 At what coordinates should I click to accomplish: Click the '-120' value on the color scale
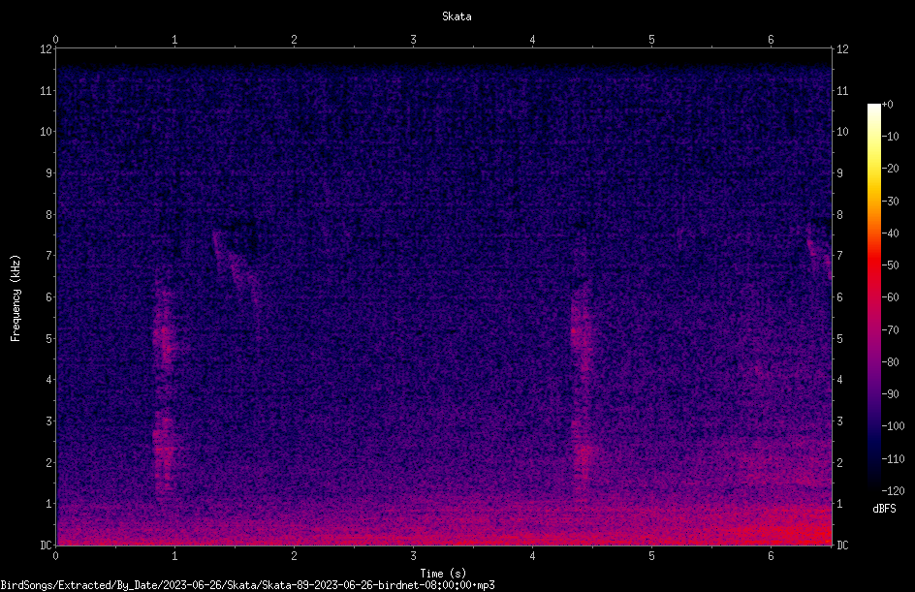tap(894, 491)
